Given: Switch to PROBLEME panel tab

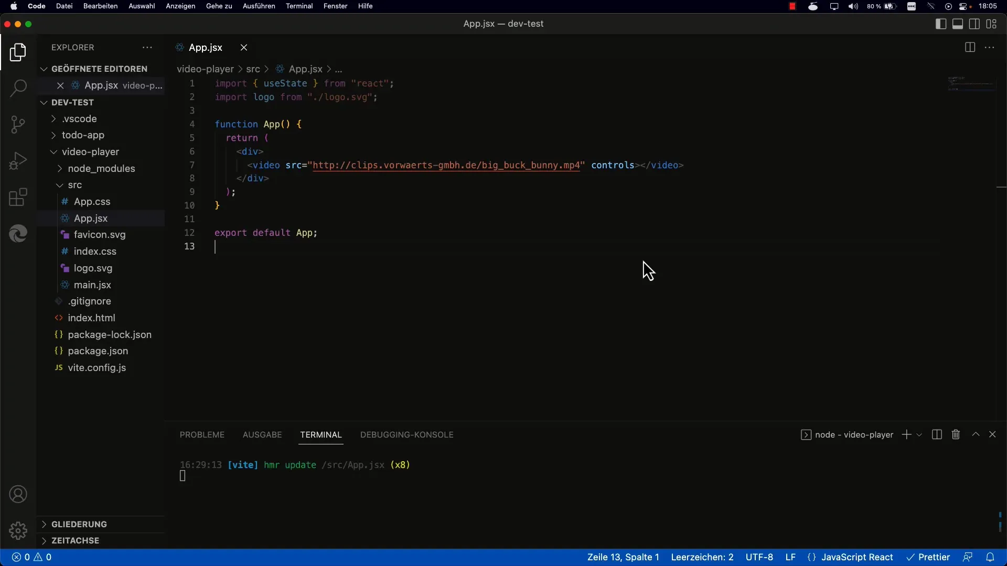Looking at the screenshot, I should click(x=202, y=435).
